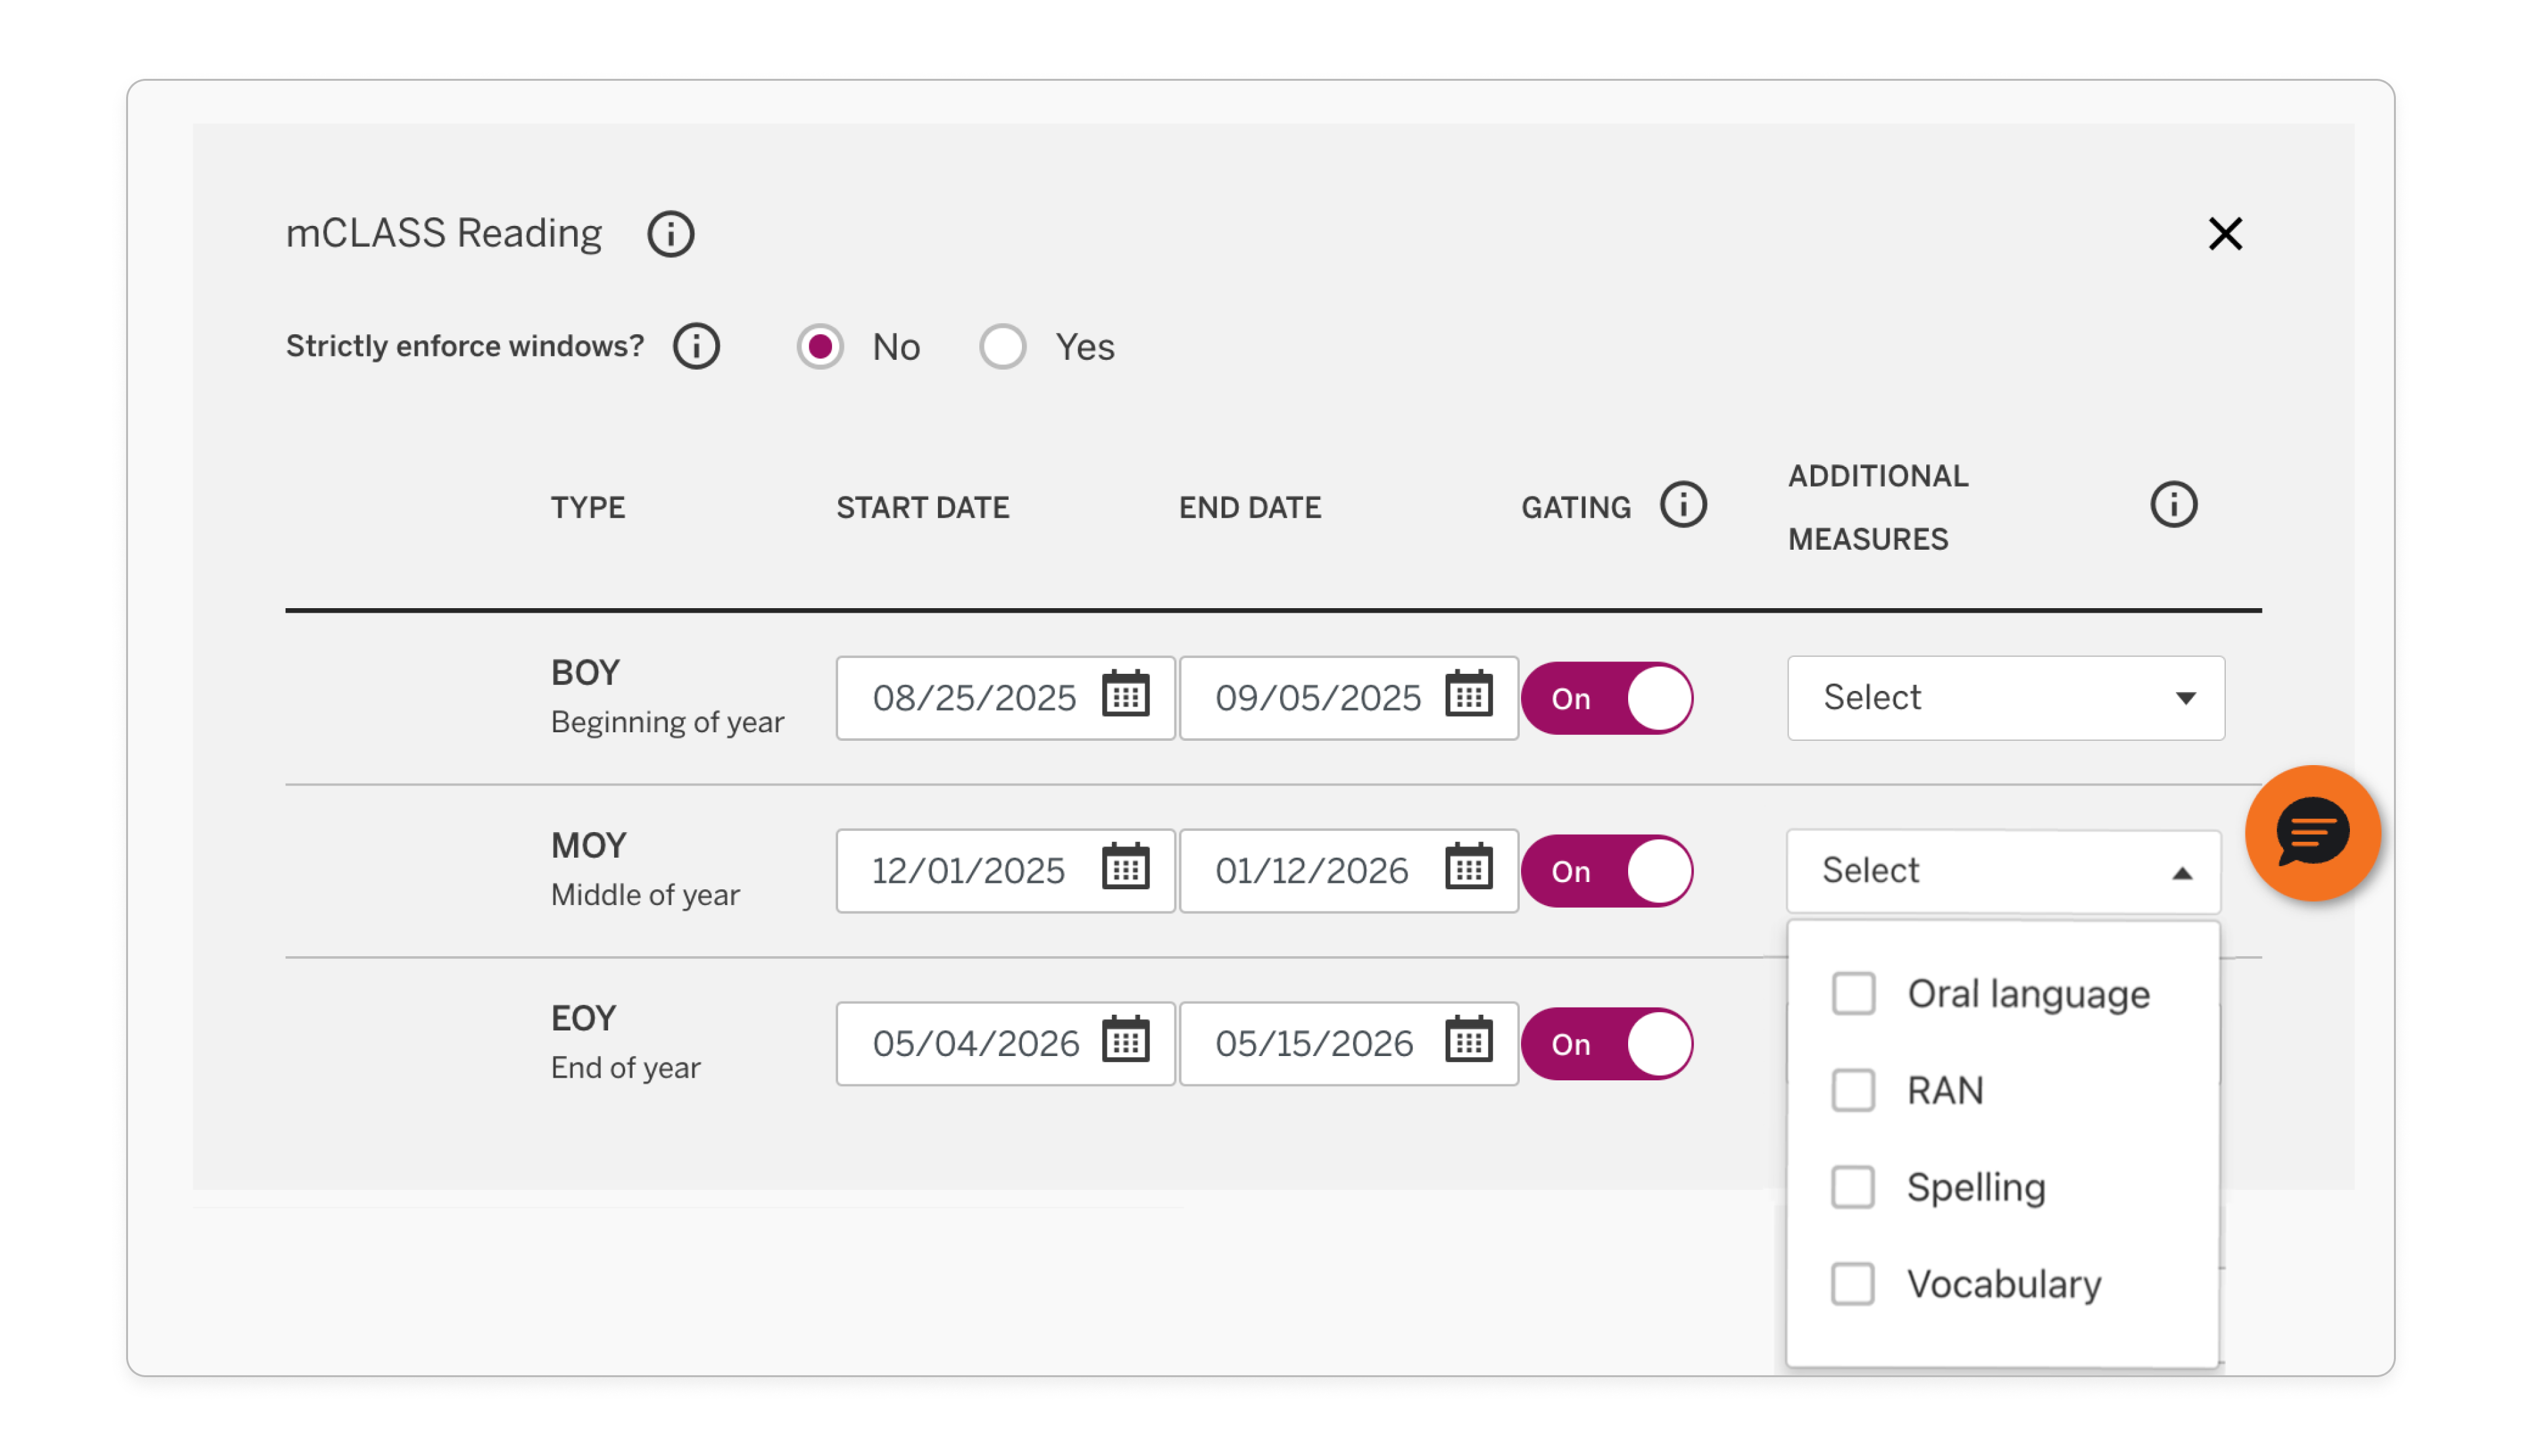The image size is (2522, 1456).
Task: Select Yes for strictly enforce windows
Action: [1002, 347]
